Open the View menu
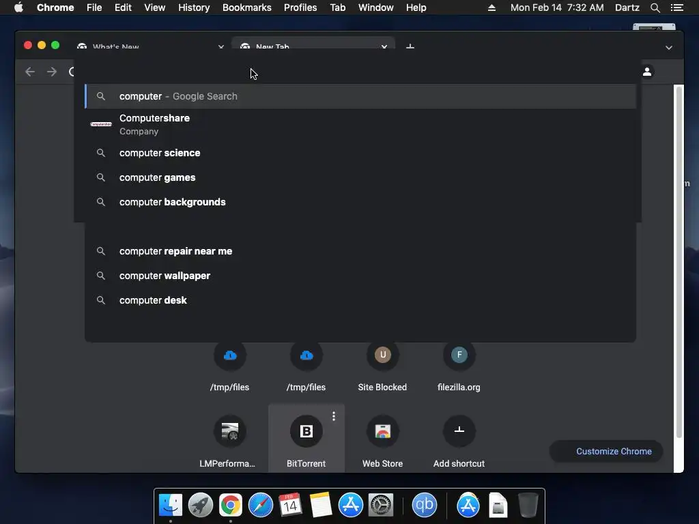The height and width of the screenshot is (524, 699). coord(155,8)
